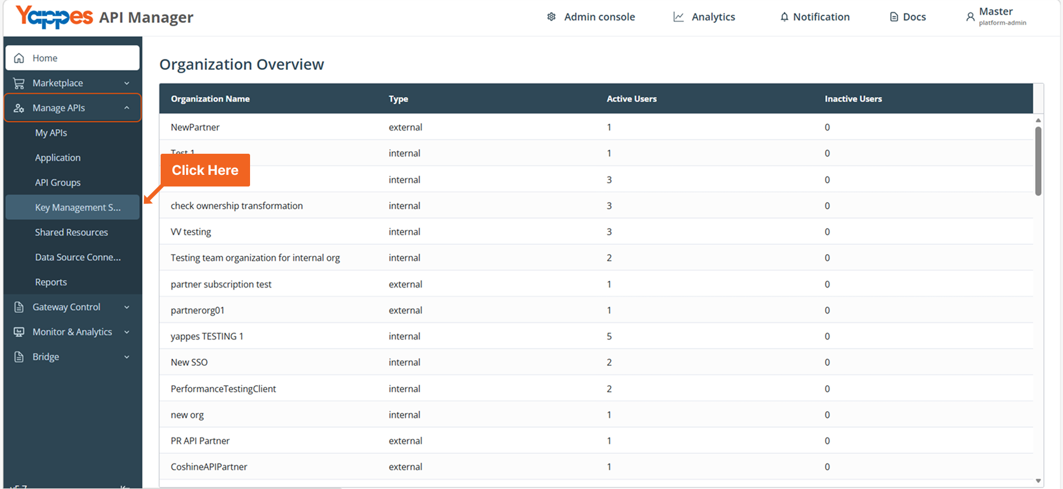Click the Monitor & Analytics screen icon
Image resolution: width=1063 pixels, height=489 pixels.
click(x=19, y=332)
